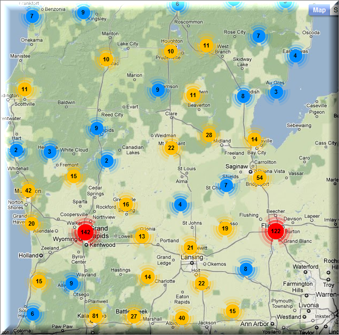This screenshot has height=335, width=339.
Task: Open the 40 cluster near Albion
Action: [x=182, y=318]
